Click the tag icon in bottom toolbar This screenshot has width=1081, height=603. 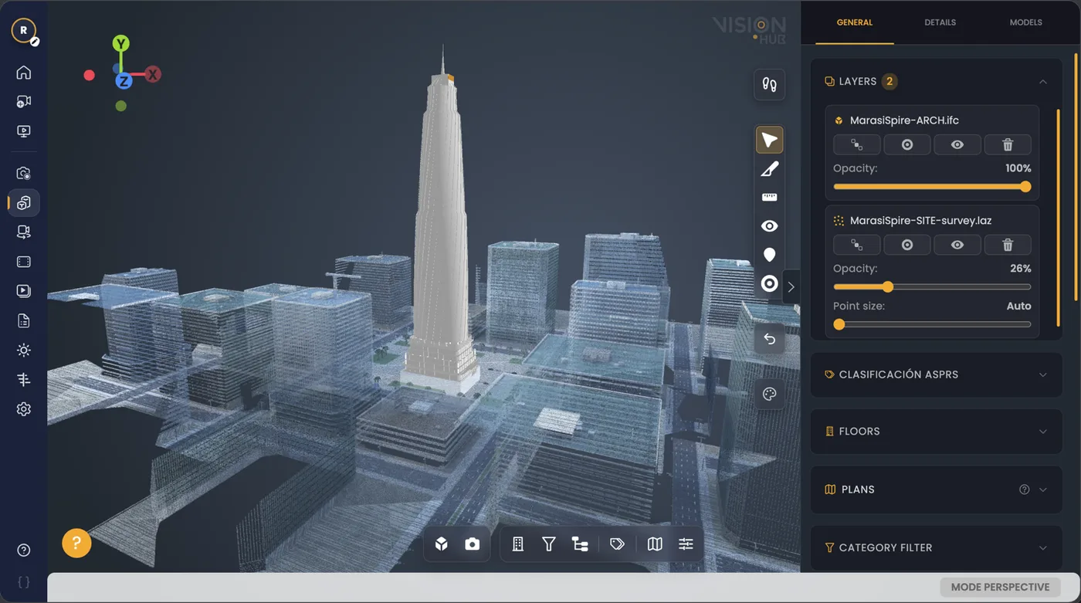click(617, 544)
